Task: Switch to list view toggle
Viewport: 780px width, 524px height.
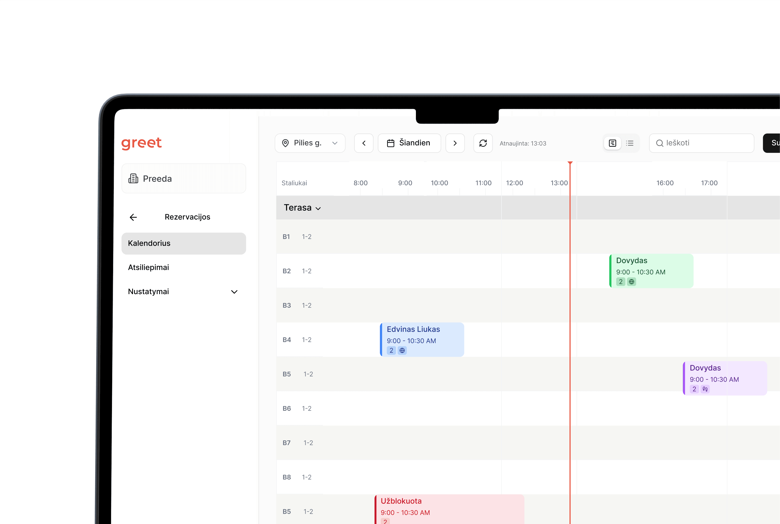Action: (630, 143)
